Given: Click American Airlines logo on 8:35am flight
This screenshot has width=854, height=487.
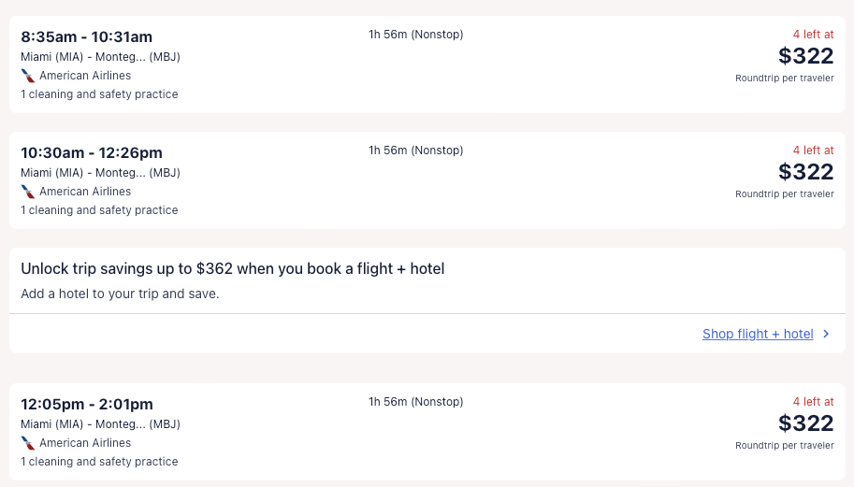Looking at the screenshot, I should 28,76.
